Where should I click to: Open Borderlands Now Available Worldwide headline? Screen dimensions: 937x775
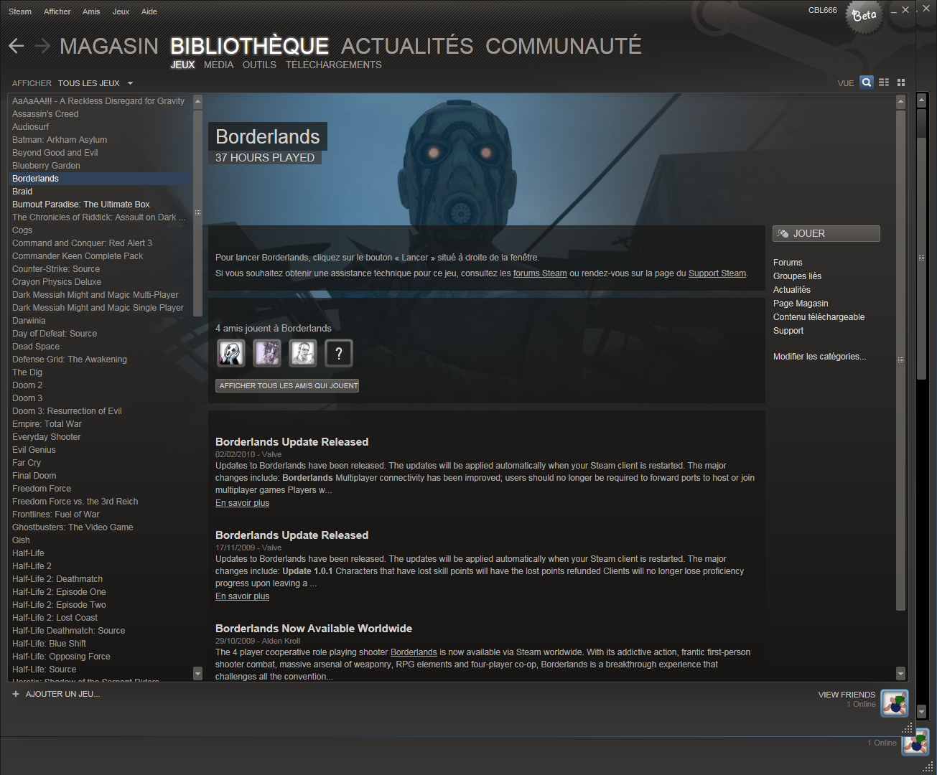314,629
